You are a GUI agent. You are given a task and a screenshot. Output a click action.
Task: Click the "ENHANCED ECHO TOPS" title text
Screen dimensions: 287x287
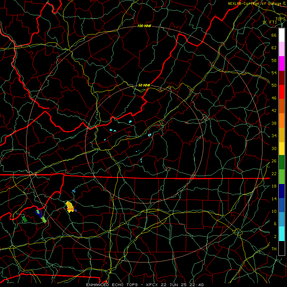pos(112,285)
